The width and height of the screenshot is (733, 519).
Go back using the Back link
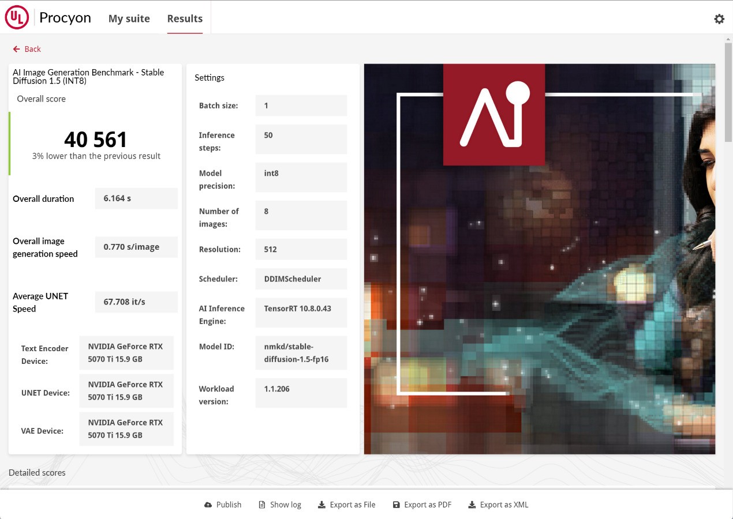click(x=32, y=49)
